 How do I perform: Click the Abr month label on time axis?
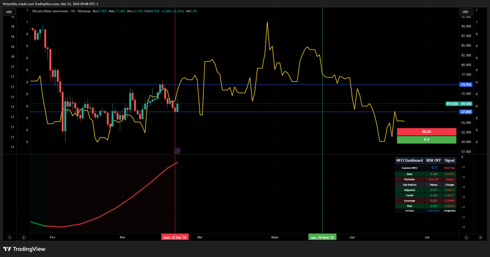point(200,237)
